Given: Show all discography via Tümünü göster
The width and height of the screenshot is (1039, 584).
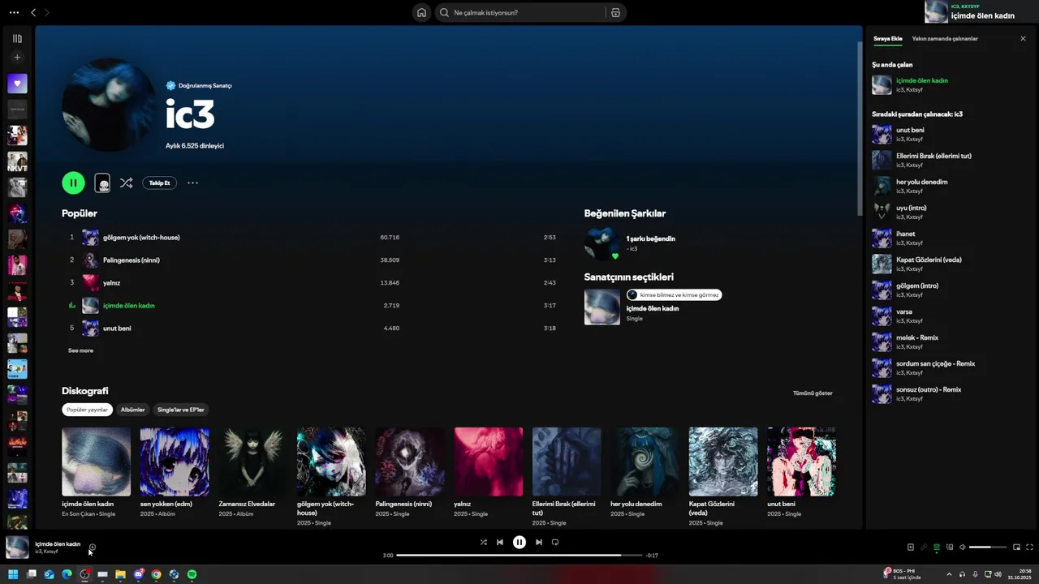Looking at the screenshot, I should (813, 393).
